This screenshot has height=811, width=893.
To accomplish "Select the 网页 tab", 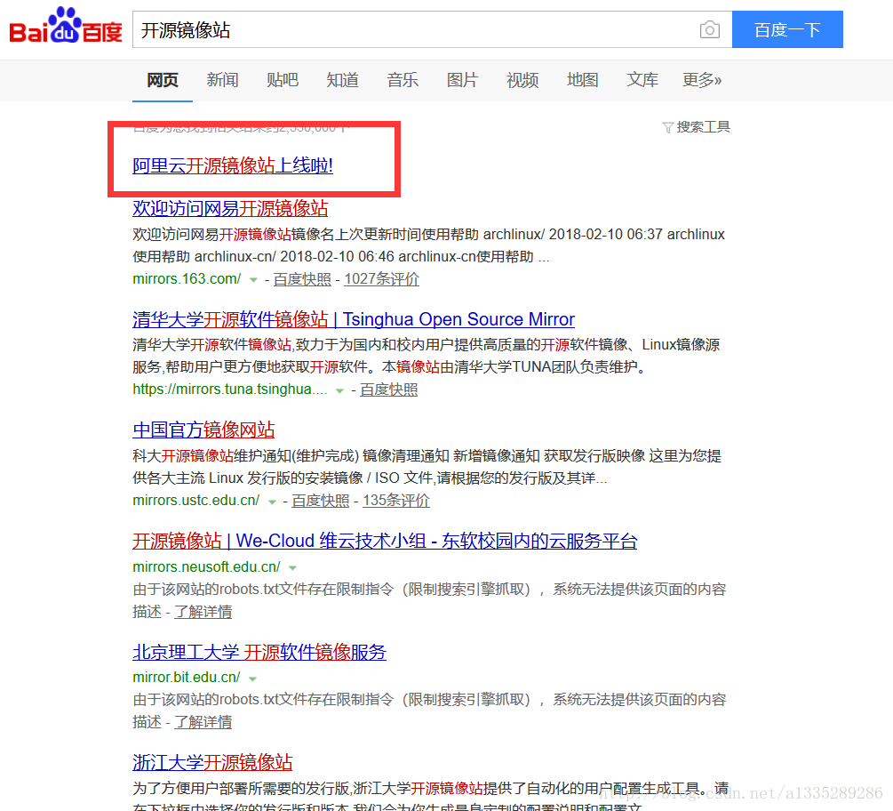I will 163,80.
